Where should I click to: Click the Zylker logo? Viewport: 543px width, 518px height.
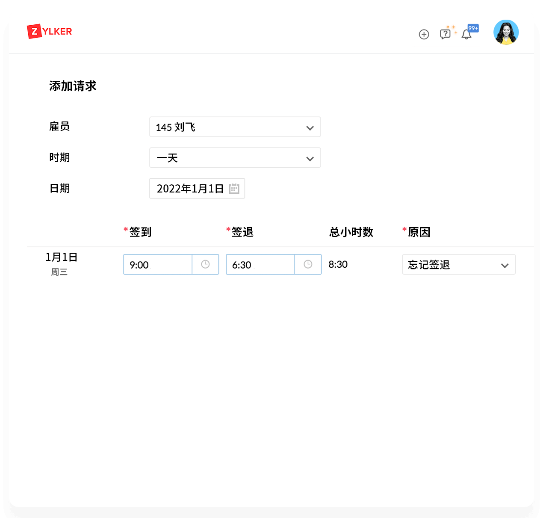pyautogui.click(x=49, y=31)
